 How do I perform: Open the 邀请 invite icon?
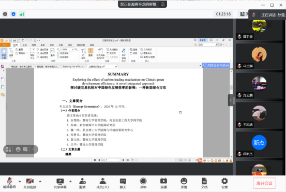[x=82, y=183]
